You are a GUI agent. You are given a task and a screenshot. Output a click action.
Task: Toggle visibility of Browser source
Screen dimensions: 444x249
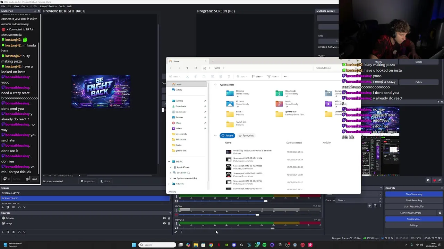tap(164, 218)
